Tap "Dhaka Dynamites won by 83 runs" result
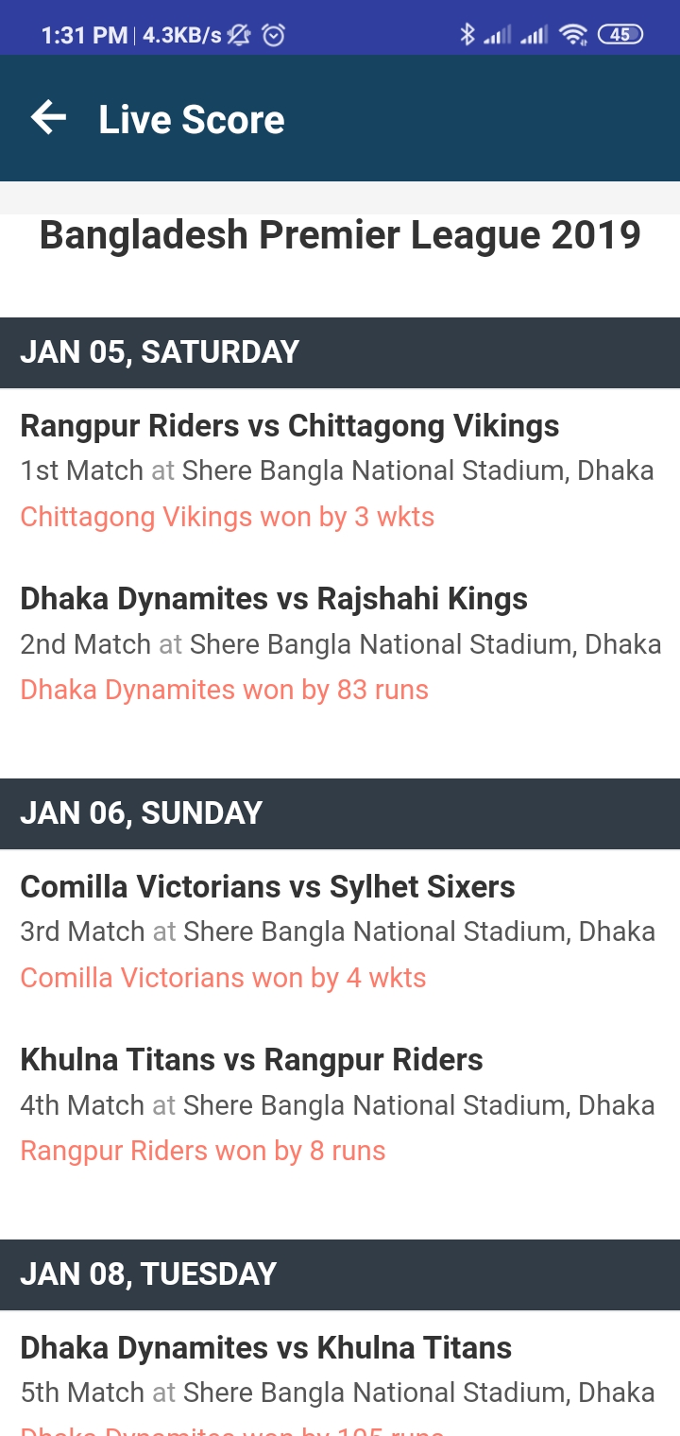680x1436 pixels. pos(225,690)
